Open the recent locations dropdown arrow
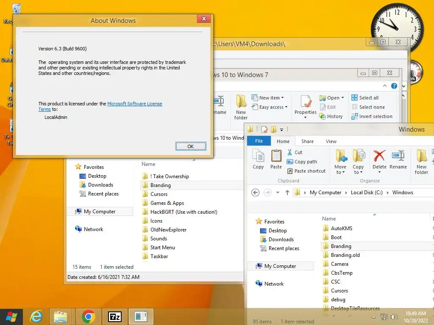 click(278, 193)
